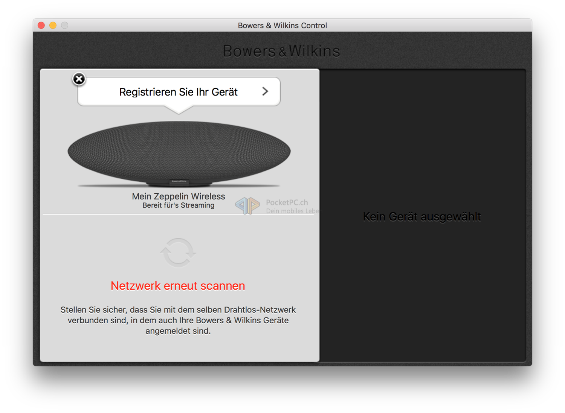
Task: Click the circular refresh arrows icon
Action: pos(178,252)
